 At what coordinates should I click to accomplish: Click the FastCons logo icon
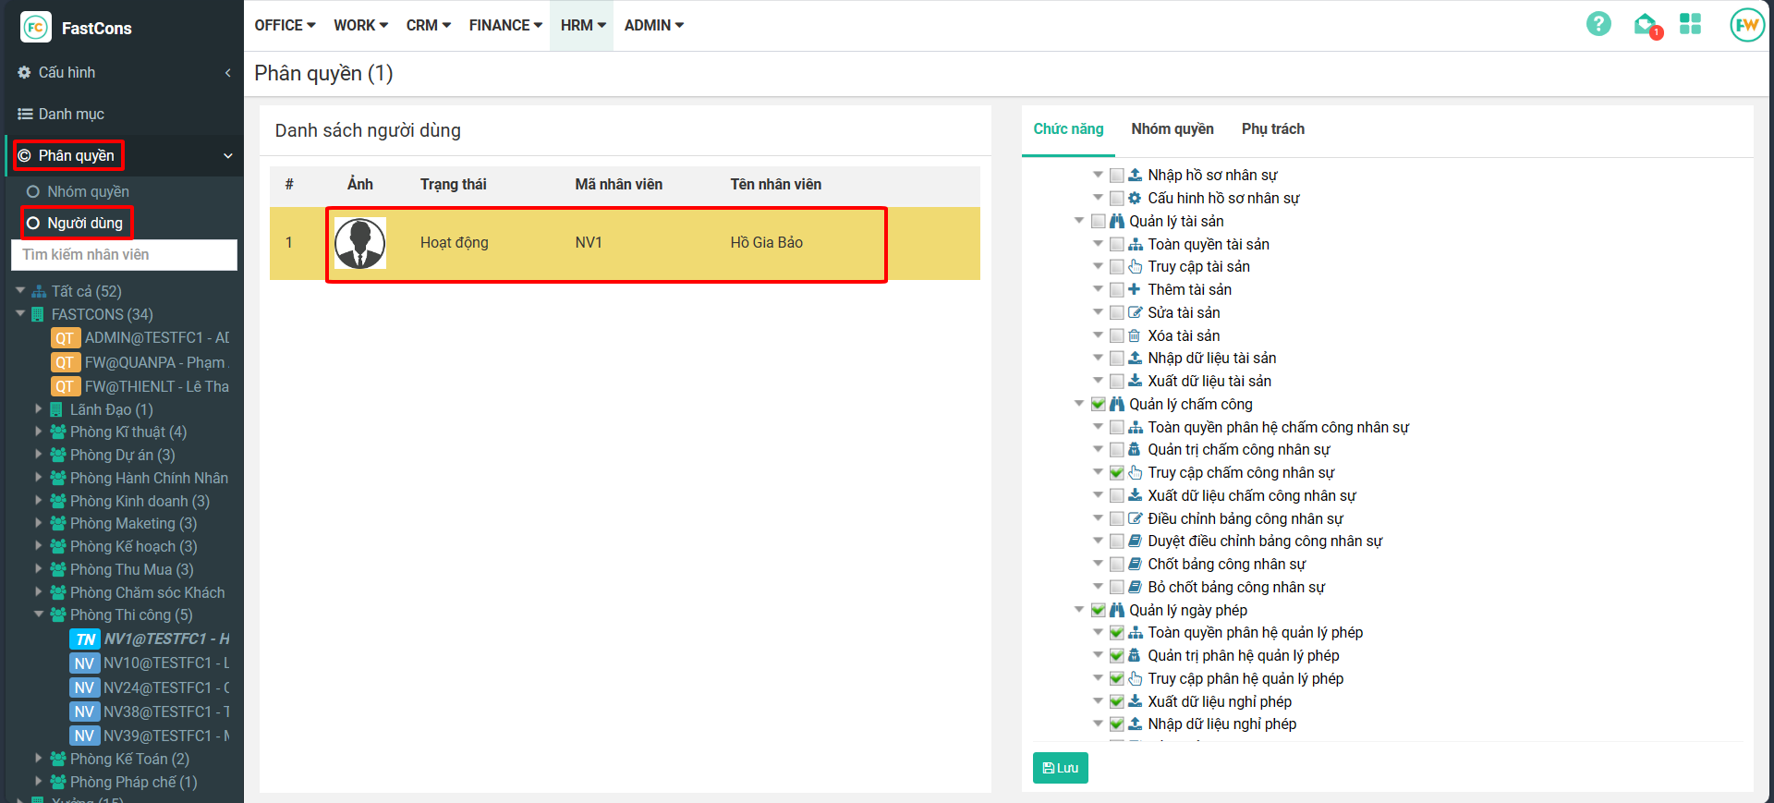tap(36, 28)
